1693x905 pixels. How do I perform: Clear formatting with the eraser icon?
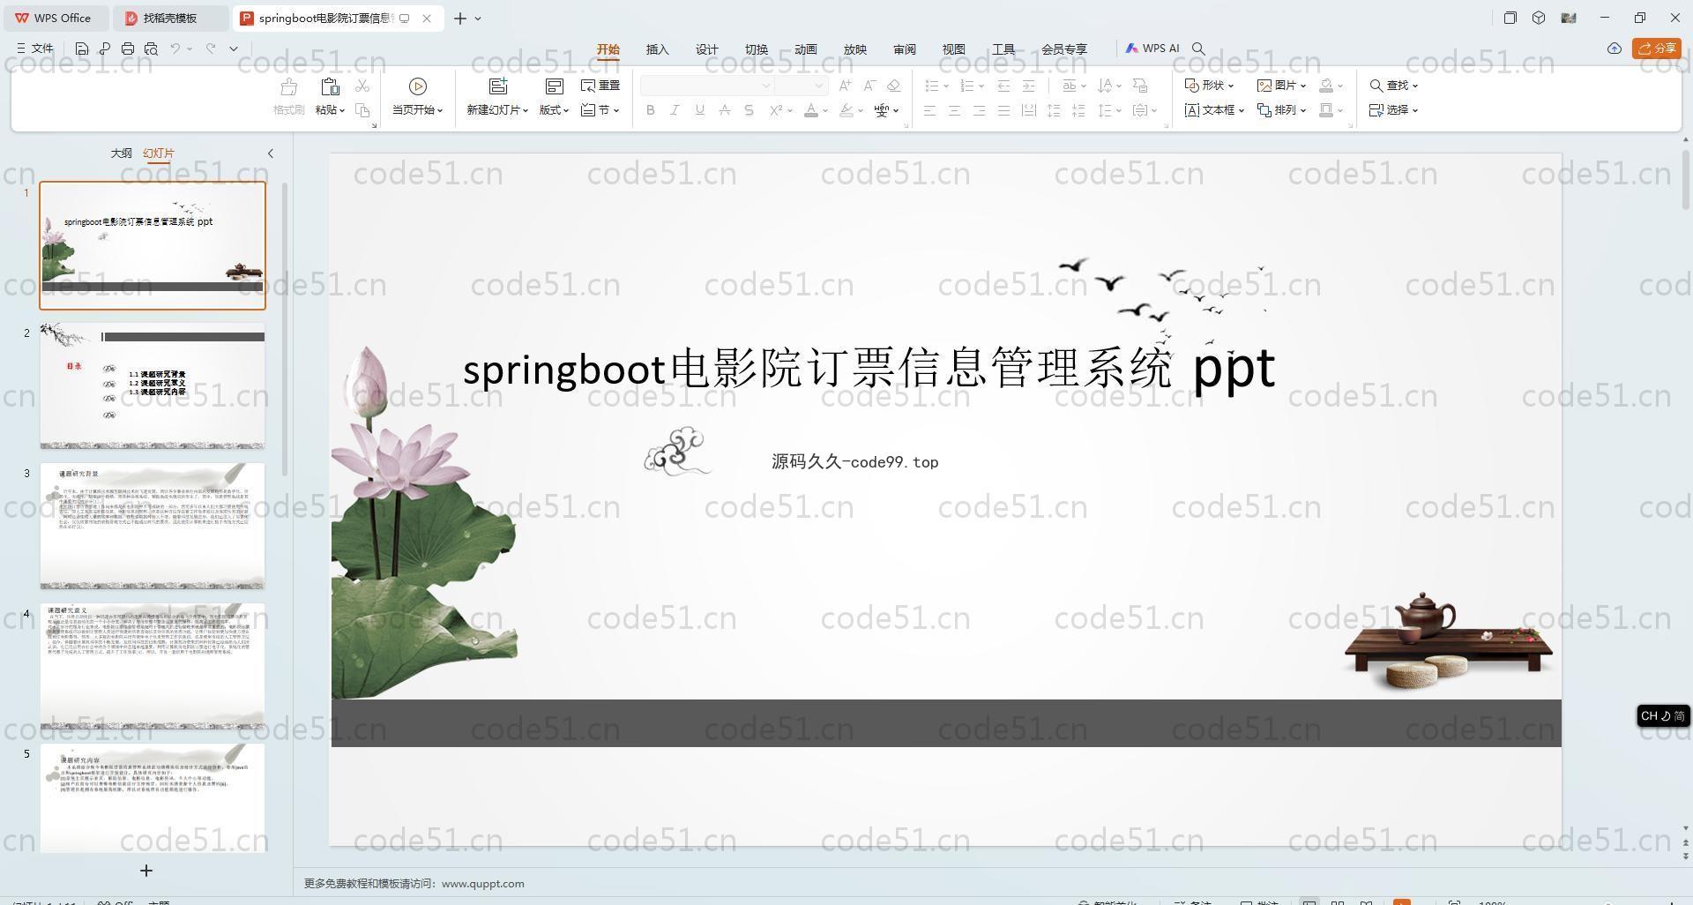893,86
